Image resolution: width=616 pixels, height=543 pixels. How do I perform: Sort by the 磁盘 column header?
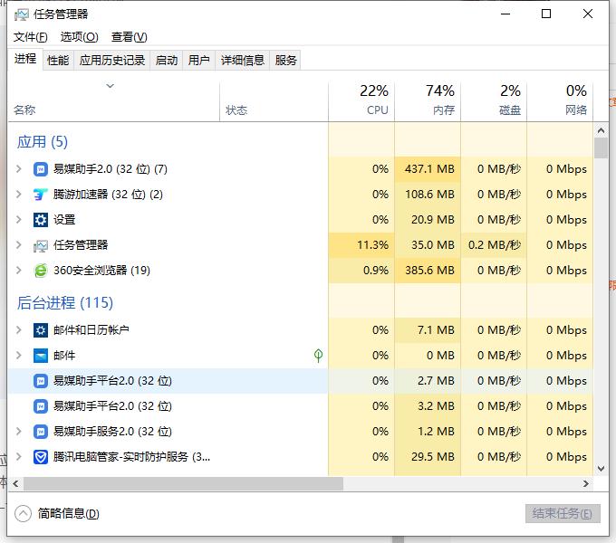coord(494,100)
